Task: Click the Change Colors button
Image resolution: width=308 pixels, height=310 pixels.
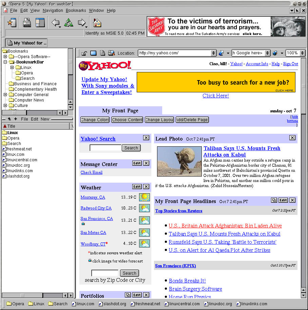Action: 95,120
